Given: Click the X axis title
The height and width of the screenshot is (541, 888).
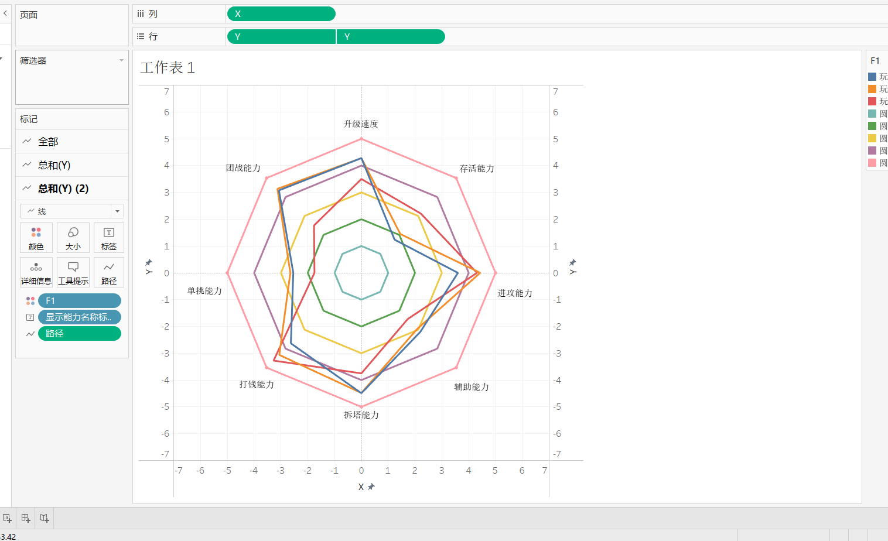Looking at the screenshot, I should [361, 487].
